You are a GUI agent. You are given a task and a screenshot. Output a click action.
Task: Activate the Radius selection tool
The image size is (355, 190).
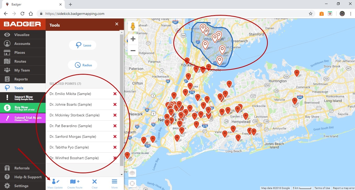click(x=82, y=65)
